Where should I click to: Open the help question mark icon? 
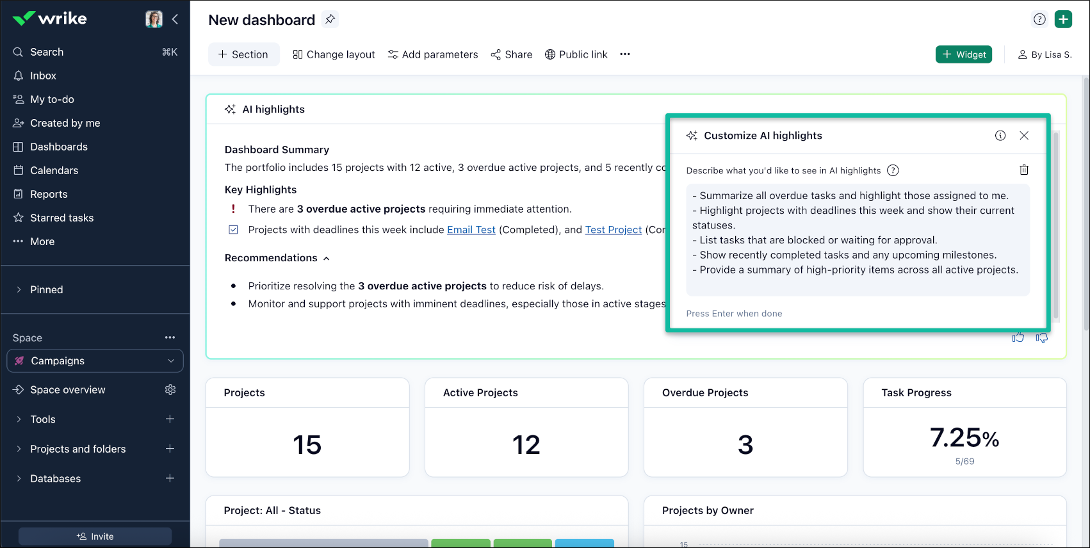[x=1039, y=19]
